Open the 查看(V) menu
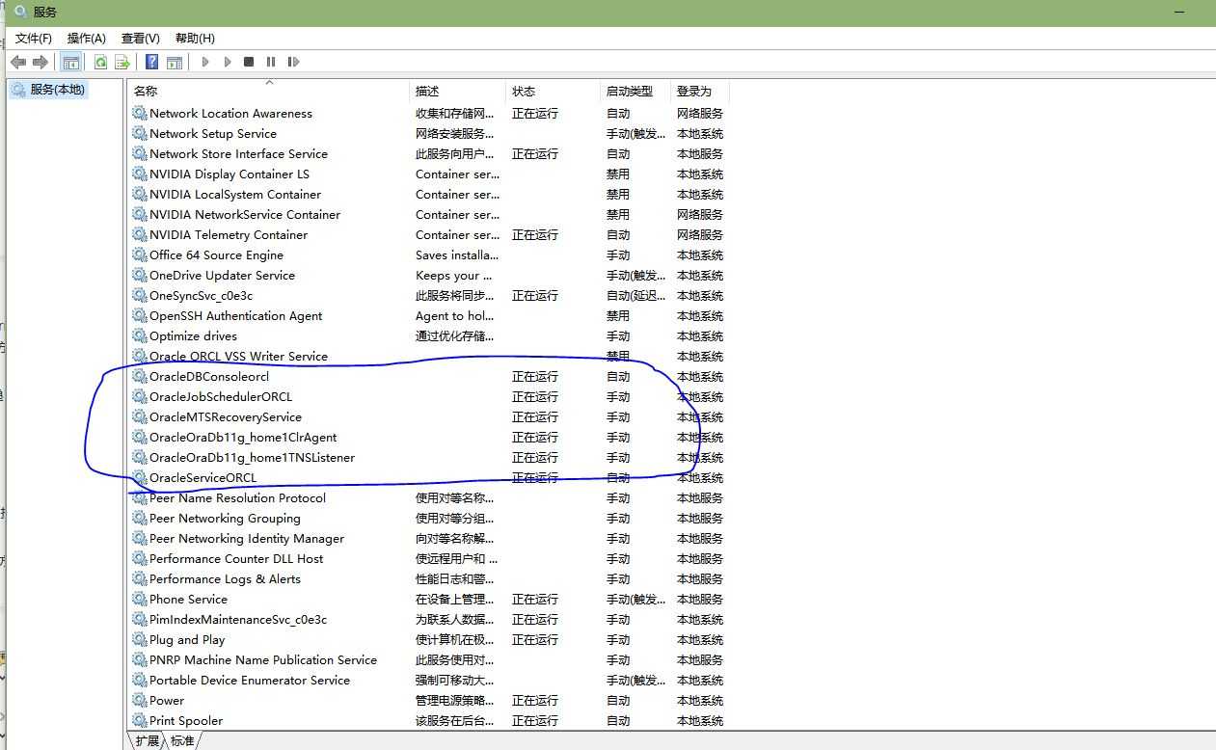Viewport: 1216px width, 750px height. (141, 38)
